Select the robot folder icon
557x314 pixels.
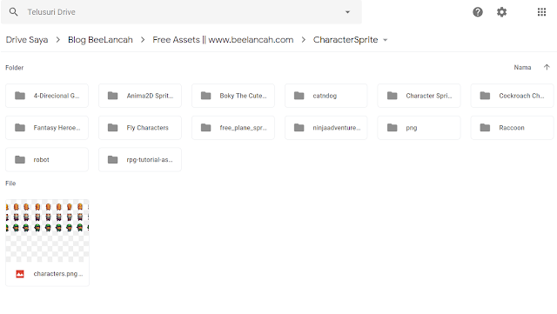click(20, 159)
